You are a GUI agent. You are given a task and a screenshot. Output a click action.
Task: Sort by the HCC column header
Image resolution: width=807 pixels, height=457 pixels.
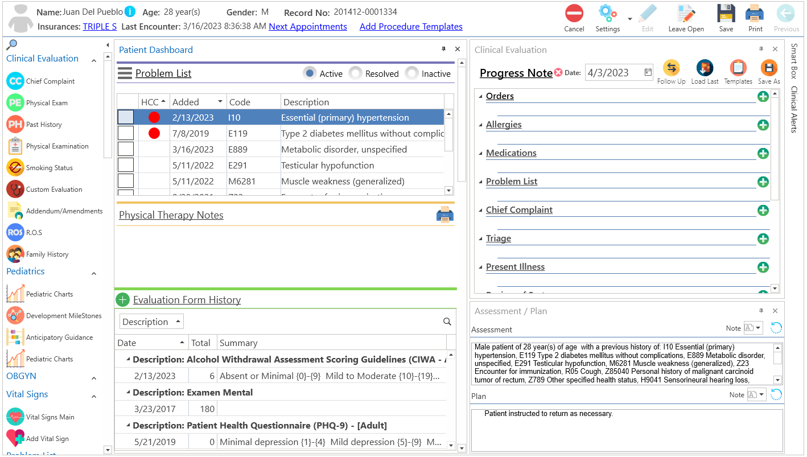click(x=154, y=102)
